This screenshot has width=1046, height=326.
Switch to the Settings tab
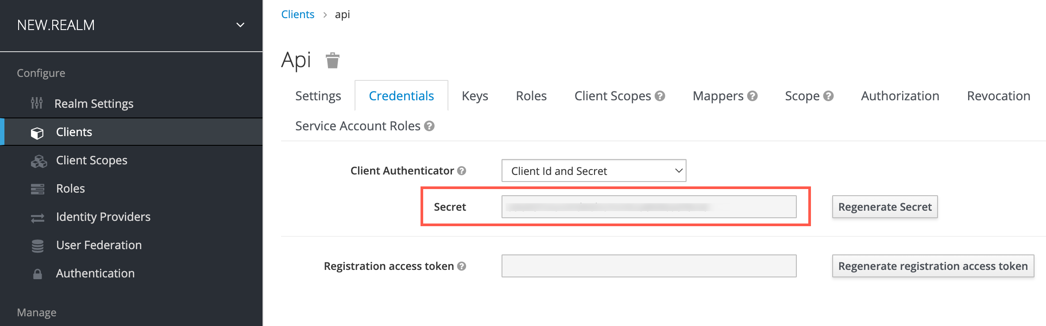(318, 96)
